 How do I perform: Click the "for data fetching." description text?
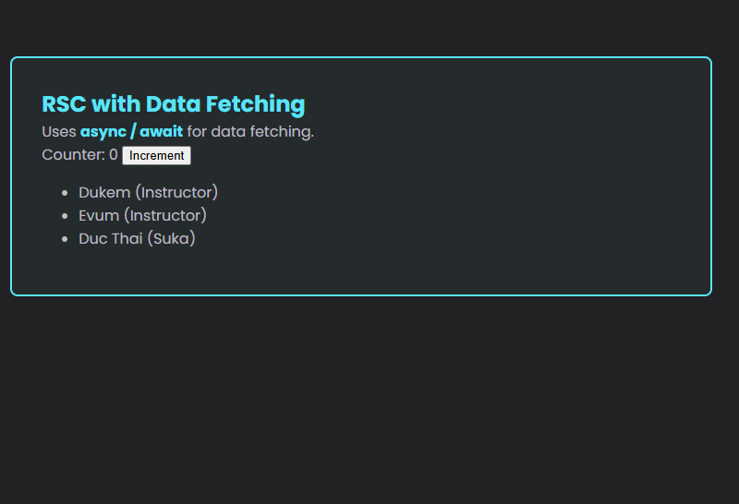(x=250, y=131)
